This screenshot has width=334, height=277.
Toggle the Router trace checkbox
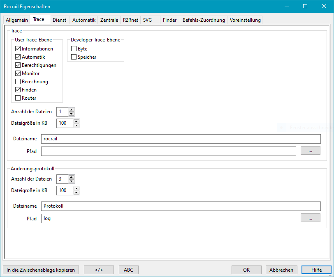point(18,98)
